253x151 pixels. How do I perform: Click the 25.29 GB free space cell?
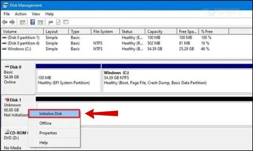click(x=186, y=49)
